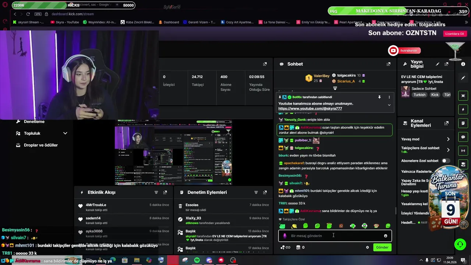Open ValeriBey in chat leaderboard
471x265 pixels.
point(321,76)
